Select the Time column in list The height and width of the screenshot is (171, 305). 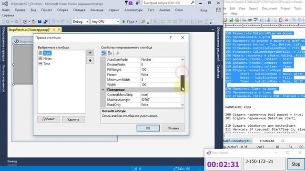(47, 64)
